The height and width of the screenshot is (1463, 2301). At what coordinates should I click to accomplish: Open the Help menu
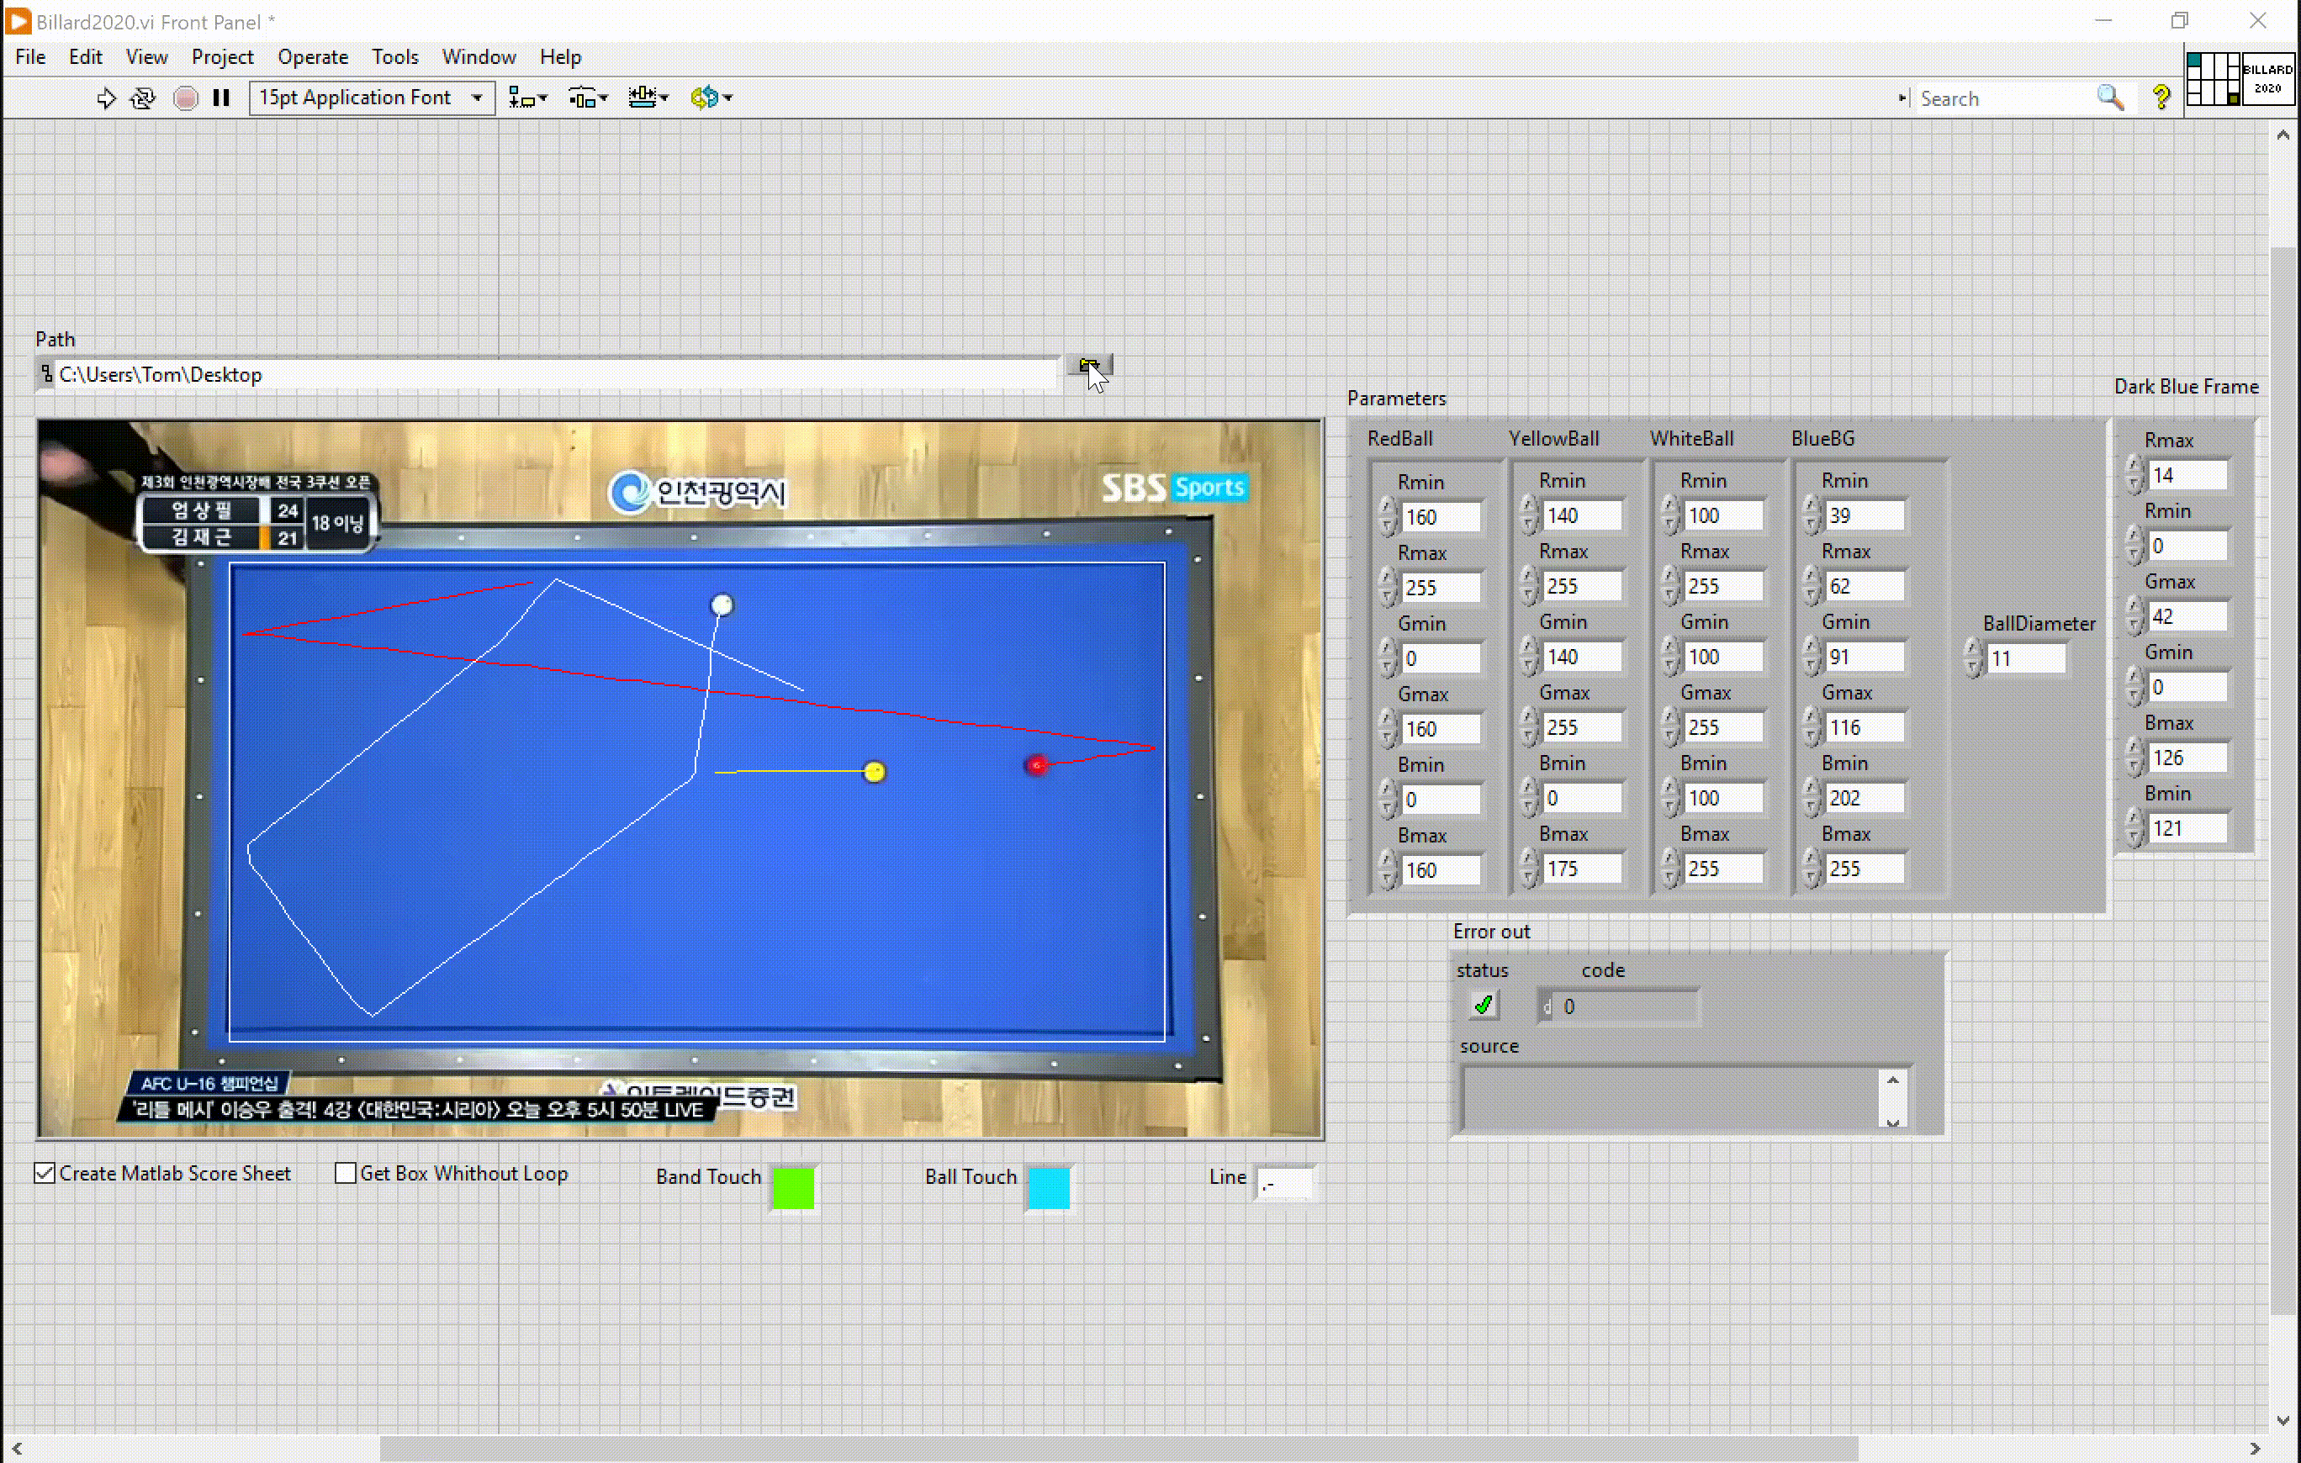tap(560, 57)
